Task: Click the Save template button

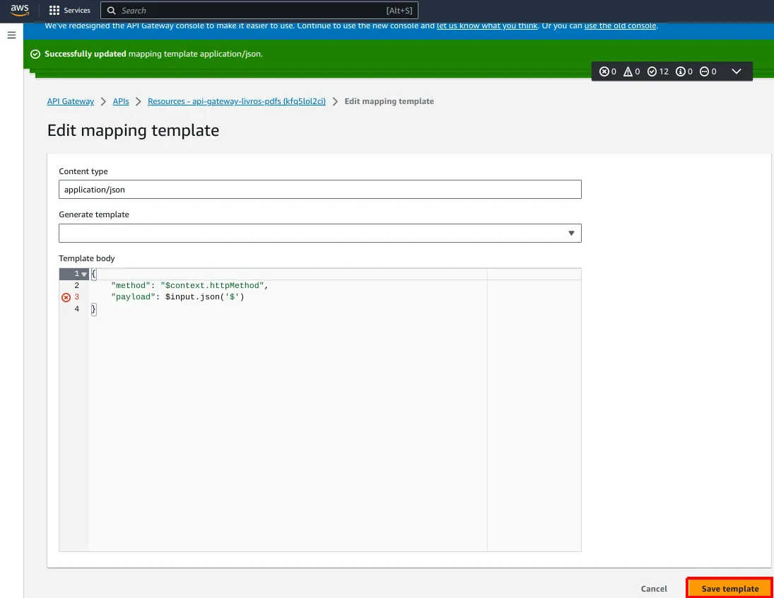Action: 730,589
